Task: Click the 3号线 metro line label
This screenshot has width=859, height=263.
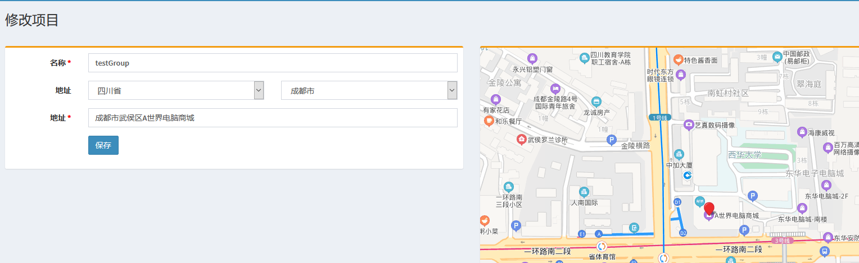Action: click(x=782, y=241)
